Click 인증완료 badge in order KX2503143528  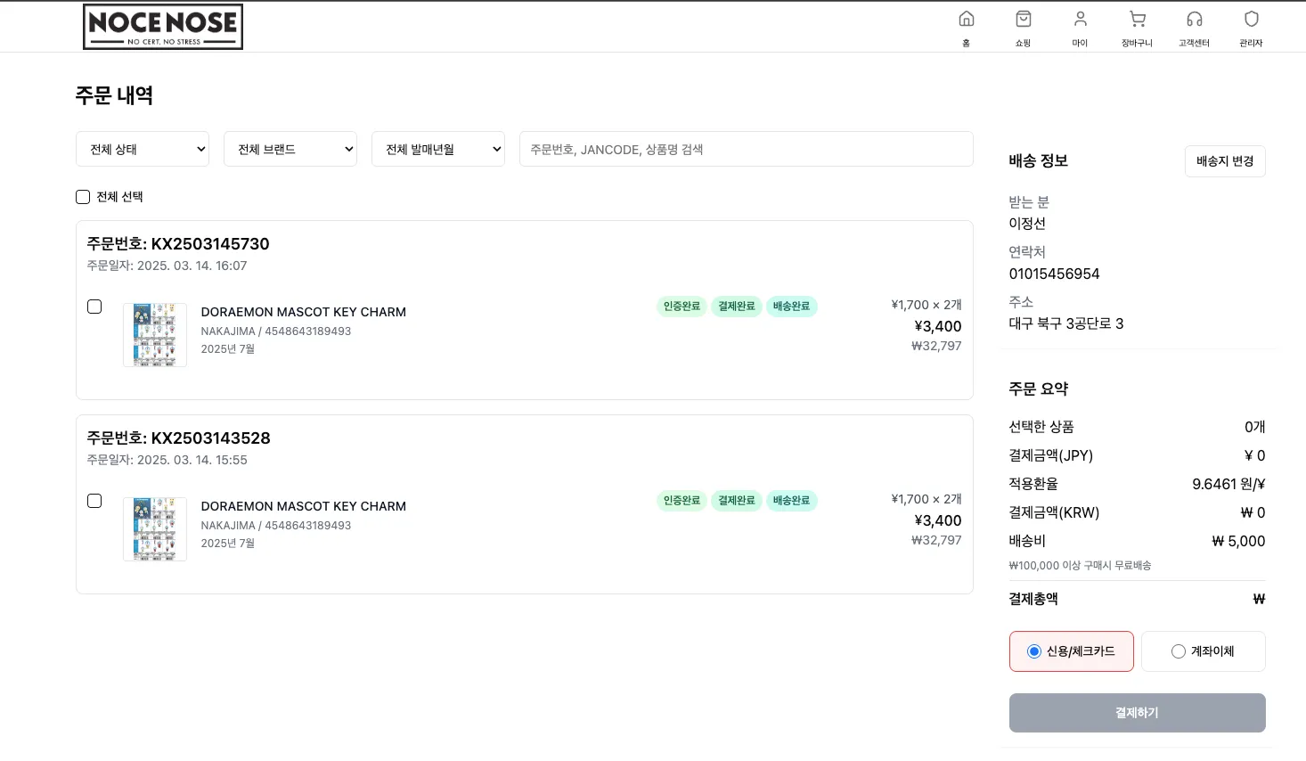[x=682, y=501]
